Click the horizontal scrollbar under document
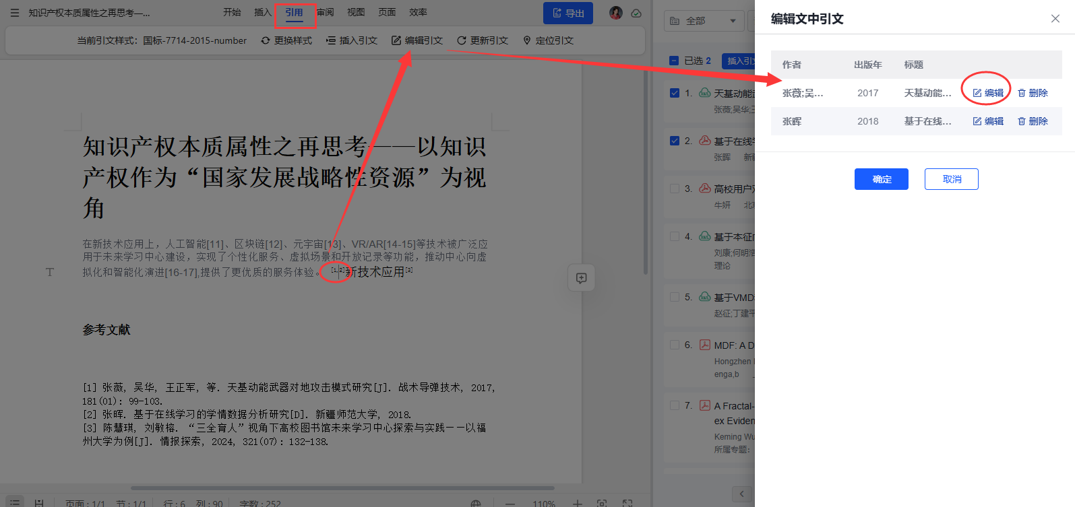The image size is (1075, 507). 342,488
